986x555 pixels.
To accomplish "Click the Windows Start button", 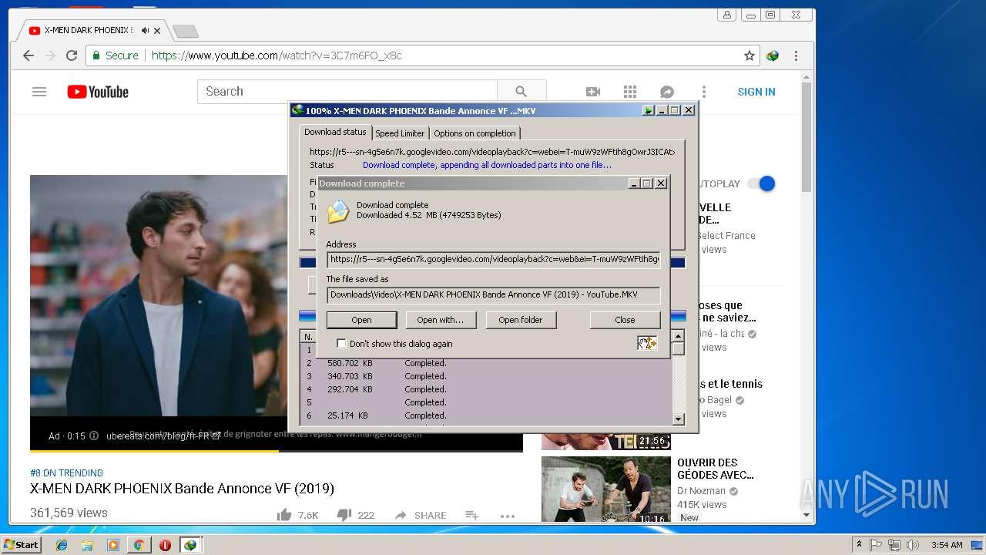I will [x=21, y=544].
